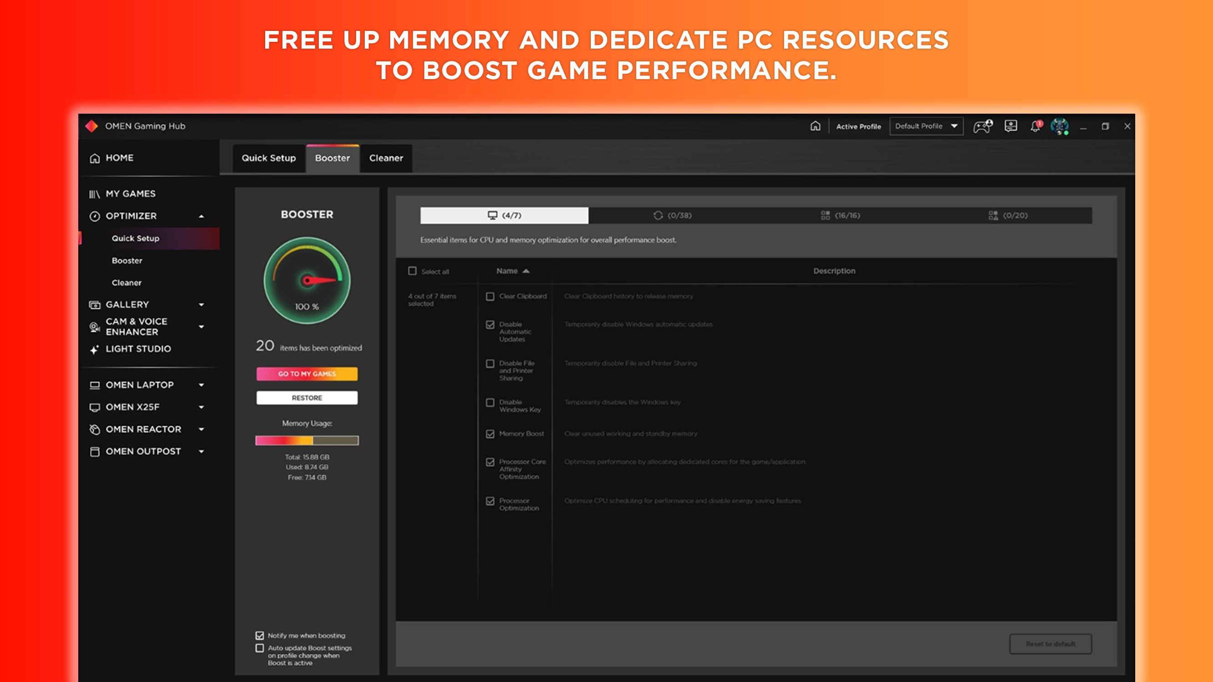Screen dimensions: 1213x682
Task: Uncheck the Memory Boost checkbox
Action: pyautogui.click(x=490, y=434)
